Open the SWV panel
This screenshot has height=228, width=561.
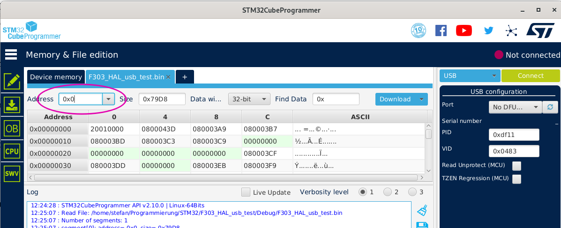pos(11,175)
